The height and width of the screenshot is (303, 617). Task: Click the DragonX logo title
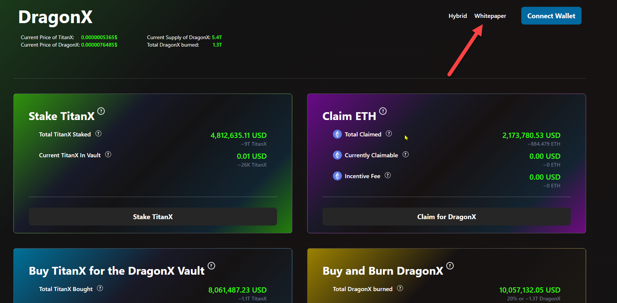tap(56, 17)
